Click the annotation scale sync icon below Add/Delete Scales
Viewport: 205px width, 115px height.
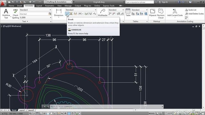(186, 17)
